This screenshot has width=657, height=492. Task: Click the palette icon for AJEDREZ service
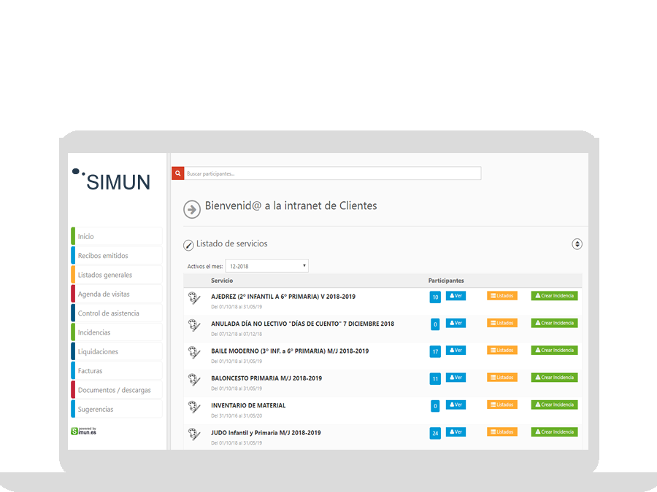click(x=193, y=298)
